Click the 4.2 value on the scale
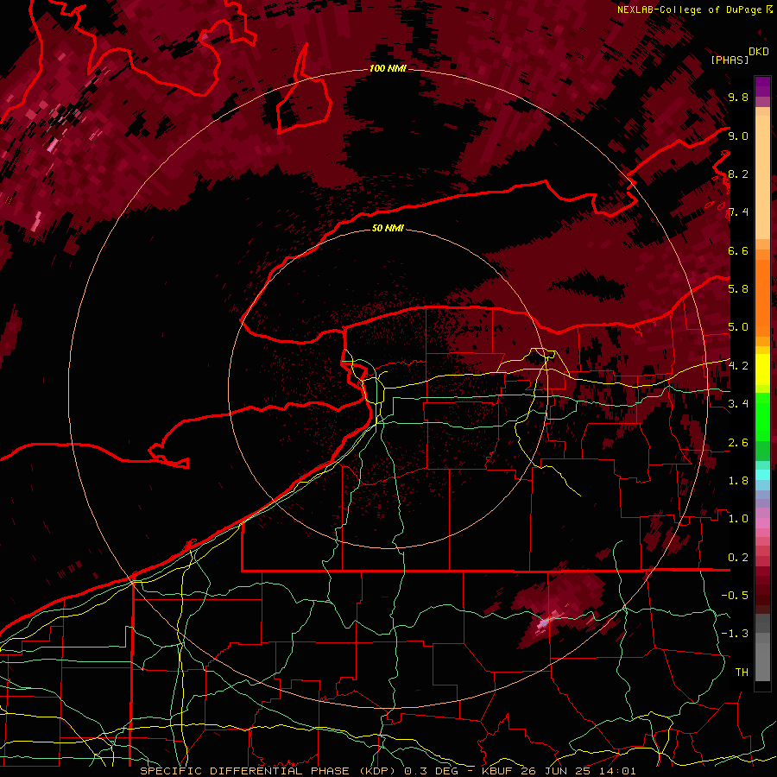 pos(738,366)
